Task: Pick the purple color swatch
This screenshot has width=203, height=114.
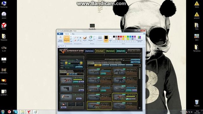Action: tap(135, 37)
